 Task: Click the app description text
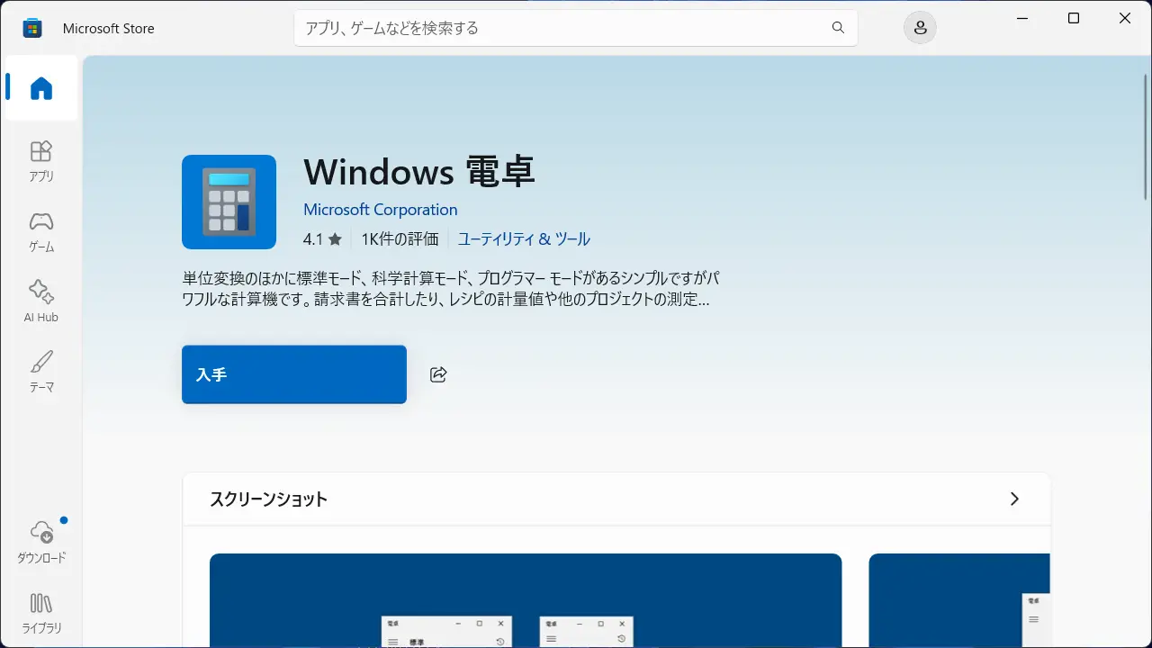click(x=451, y=288)
